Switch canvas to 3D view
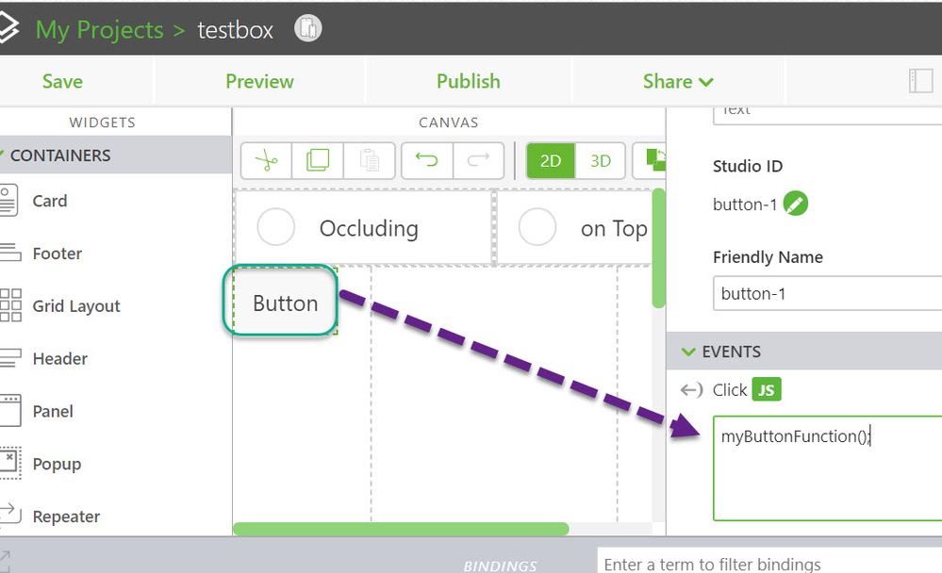 (x=601, y=161)
